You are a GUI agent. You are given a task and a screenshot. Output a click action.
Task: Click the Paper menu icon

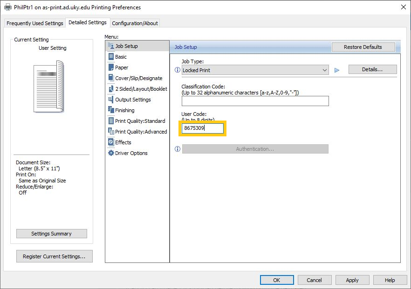pyautogui.click(x=111, y=67)
